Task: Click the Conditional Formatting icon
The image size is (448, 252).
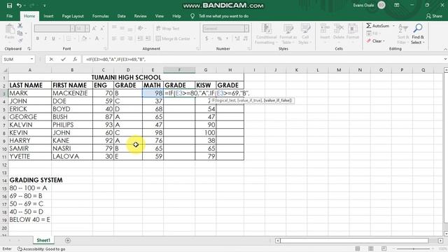Action: point(266,29)
